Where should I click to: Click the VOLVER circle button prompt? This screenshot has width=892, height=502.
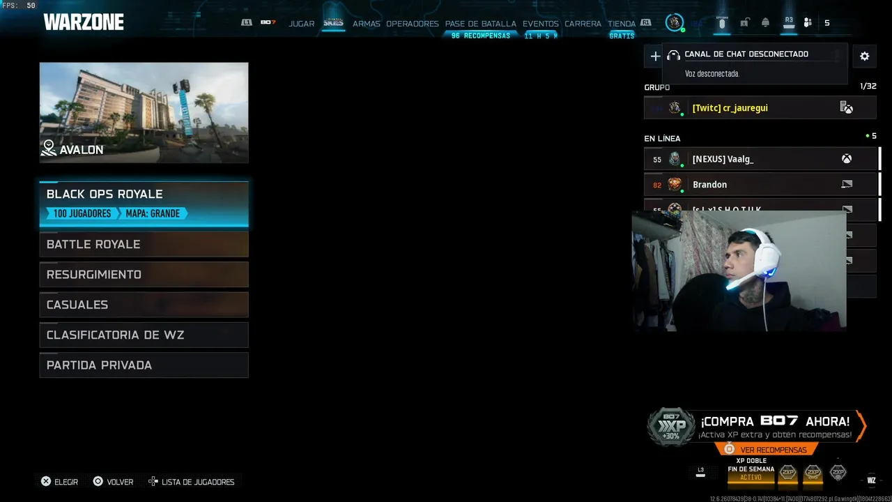pos(113,482)
